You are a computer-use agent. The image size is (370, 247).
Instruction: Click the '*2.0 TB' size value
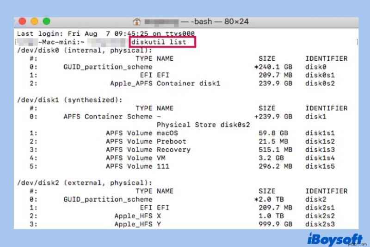coord(269,199)
